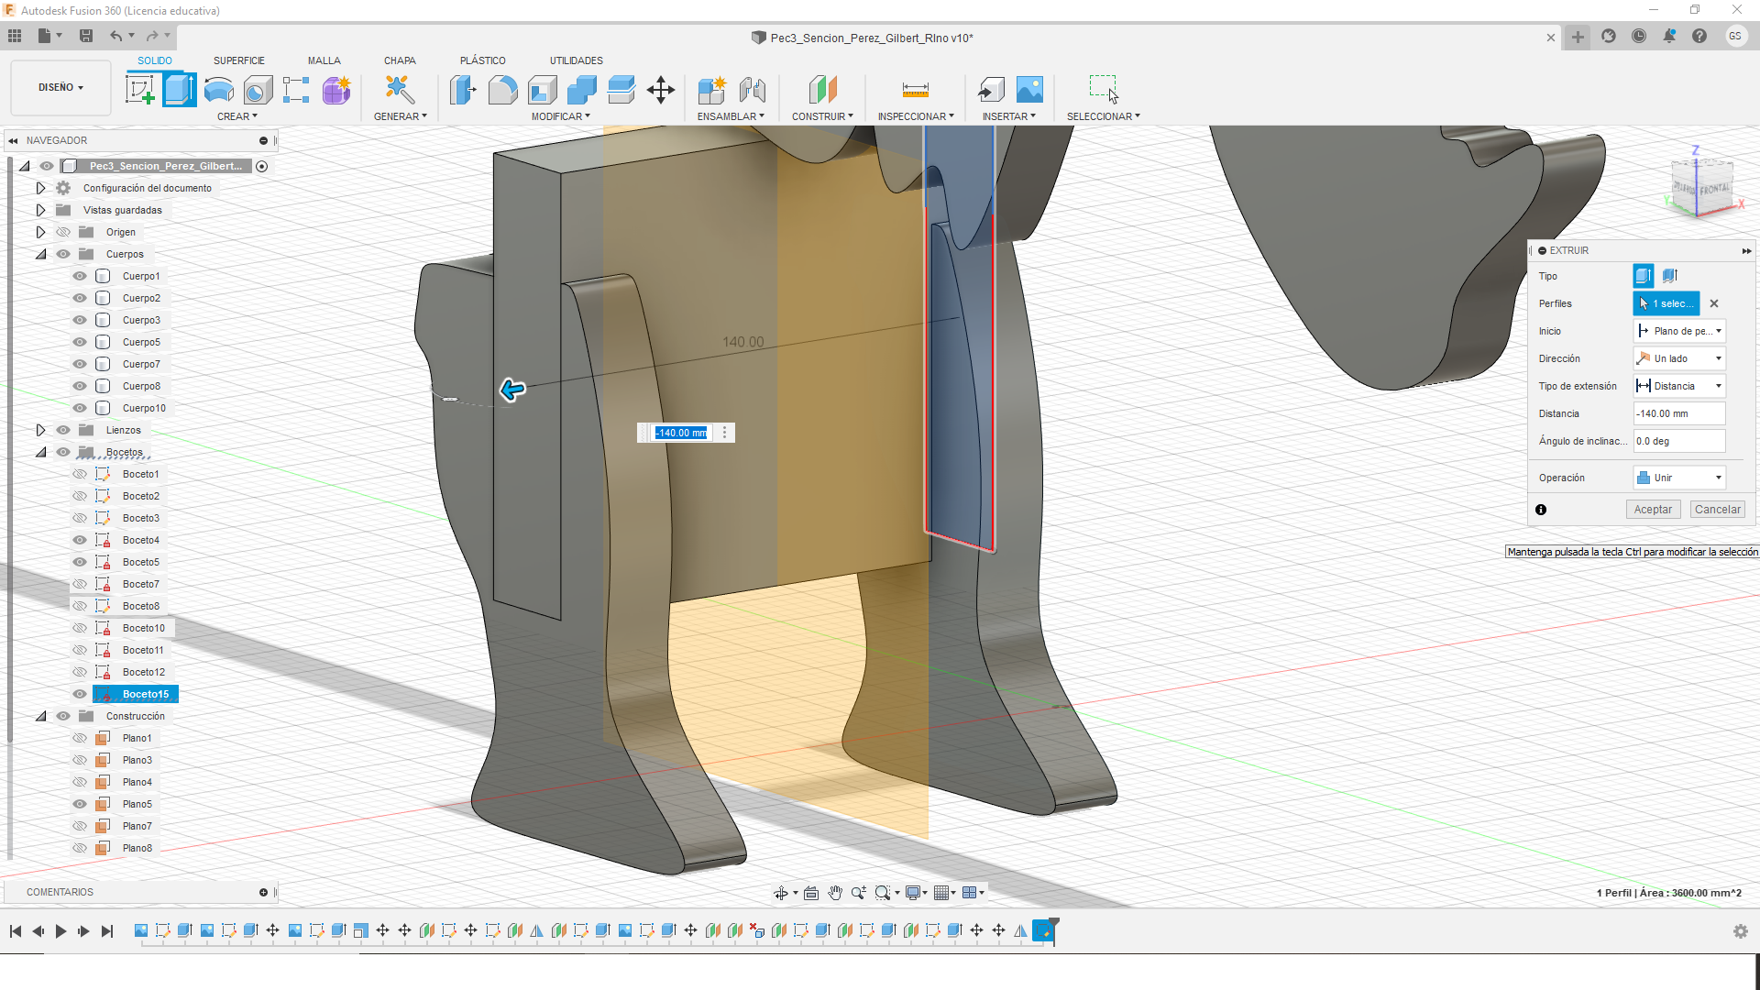Activate the Move/Copy arrows icon
The height and width of the screenshot is (990, 1760).
tap(661, 90)
